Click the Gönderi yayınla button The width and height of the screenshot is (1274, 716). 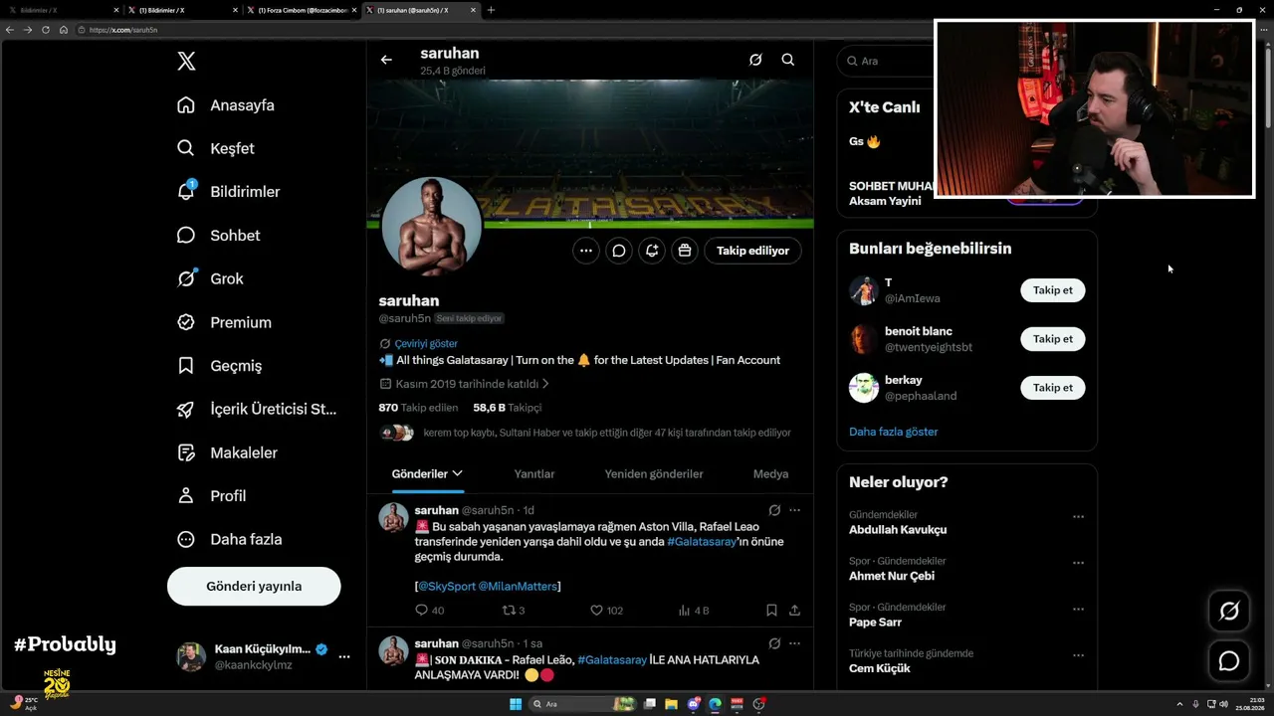pos(254,586)
